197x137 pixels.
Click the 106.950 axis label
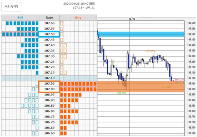point(191,94)
